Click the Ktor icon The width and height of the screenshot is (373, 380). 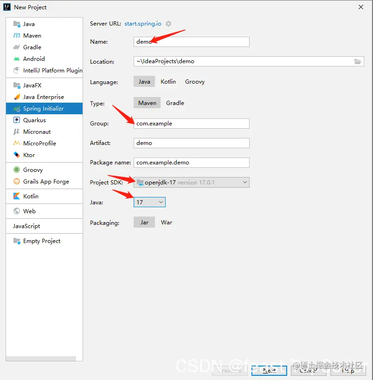[17, 155]
